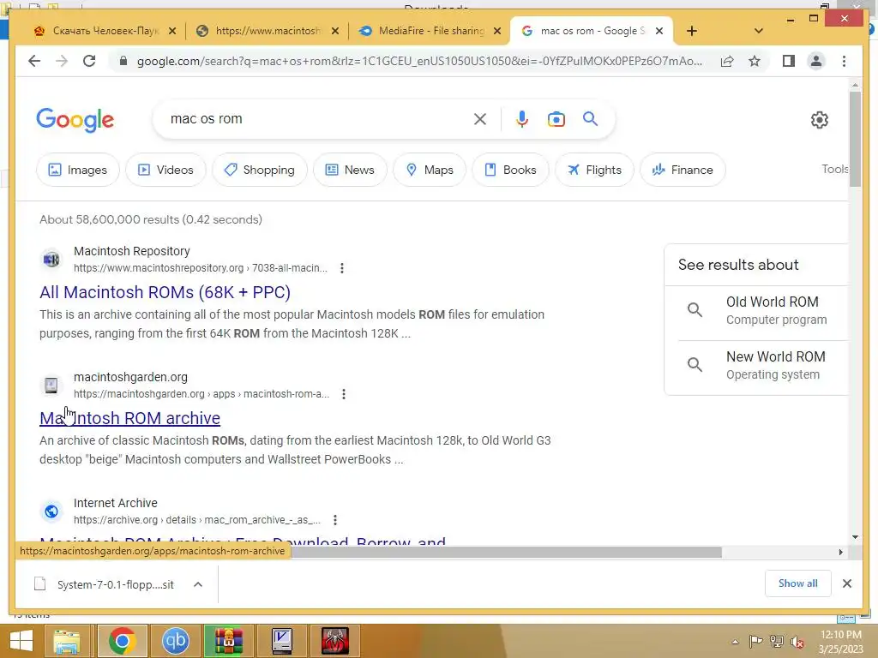Filter results by Shopping
Viewport: 878px width, 658px height.
pos(260,170)
